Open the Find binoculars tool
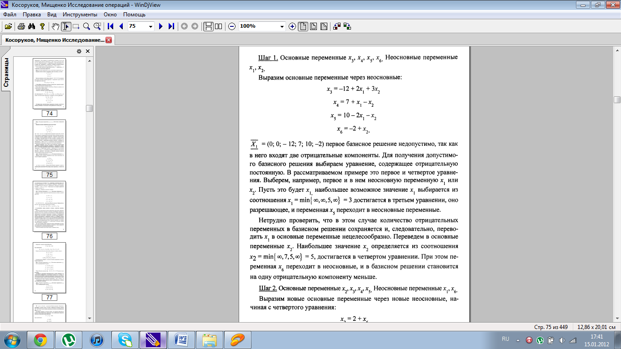 pos(31,26)
